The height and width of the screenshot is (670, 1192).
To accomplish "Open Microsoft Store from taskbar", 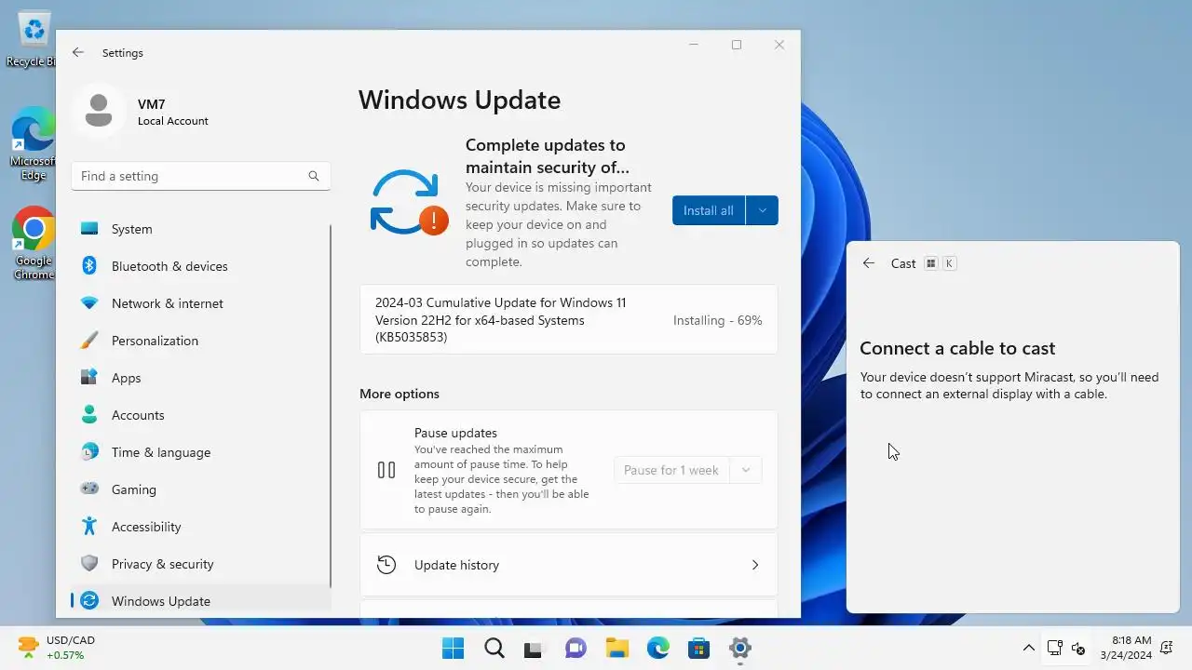I will (x=698, y=649).
